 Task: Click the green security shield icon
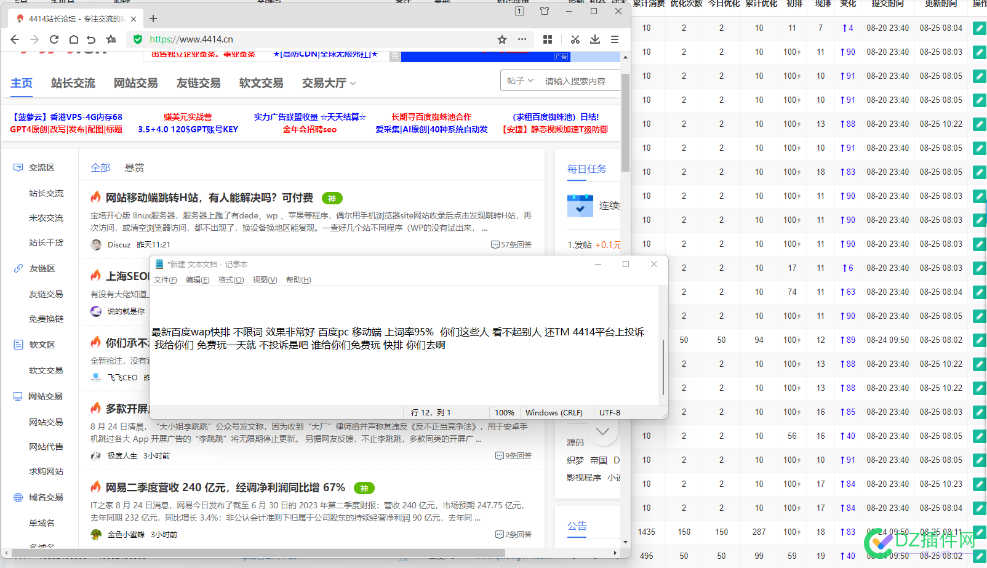[138, 39]
